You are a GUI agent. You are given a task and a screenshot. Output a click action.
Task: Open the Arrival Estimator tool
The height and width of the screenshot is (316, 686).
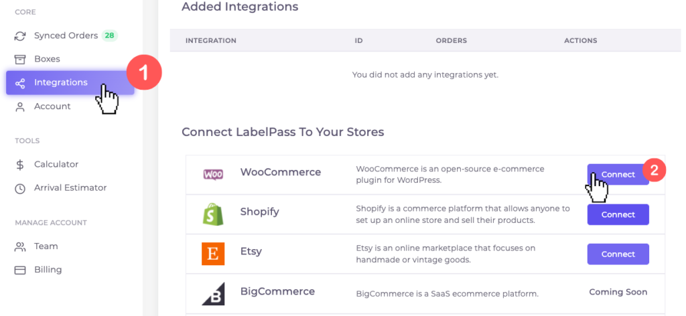(70, 188)
